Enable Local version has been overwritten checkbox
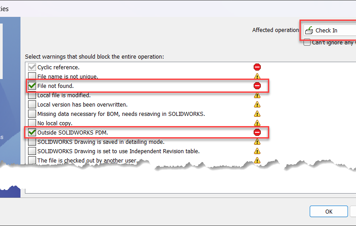This screenshot has height=226, width=356. click(x=32, y=104)
